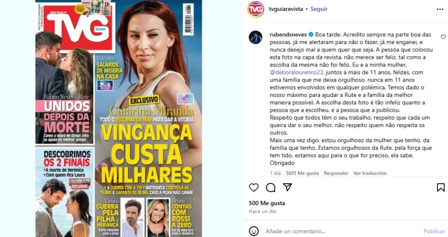
Task: Follow tvguiarevista via the Seguir link
Action: coord(319,9)
